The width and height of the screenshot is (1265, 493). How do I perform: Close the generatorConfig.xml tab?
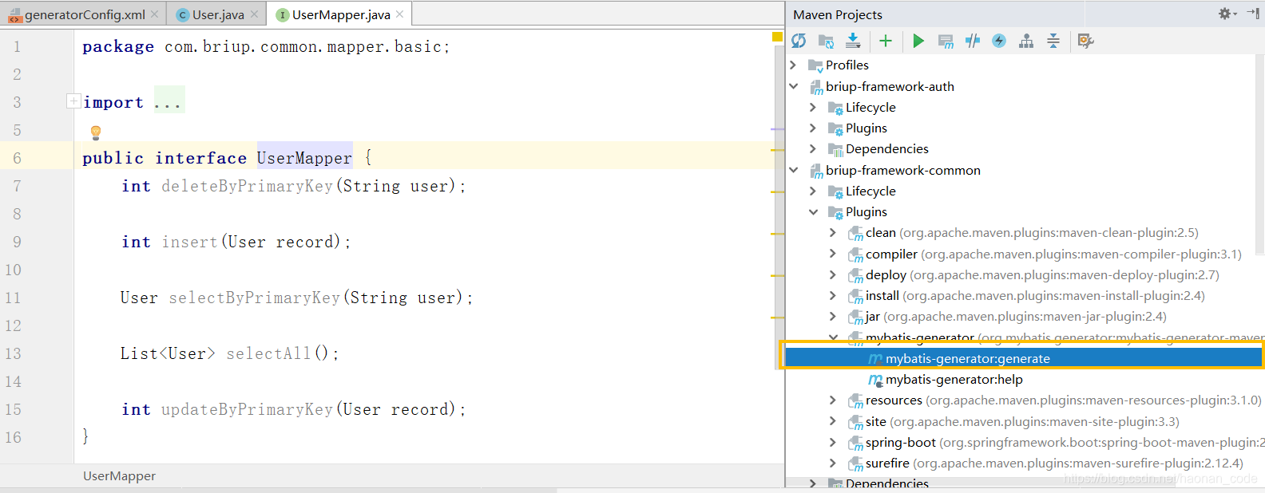(x=154, y=14)
